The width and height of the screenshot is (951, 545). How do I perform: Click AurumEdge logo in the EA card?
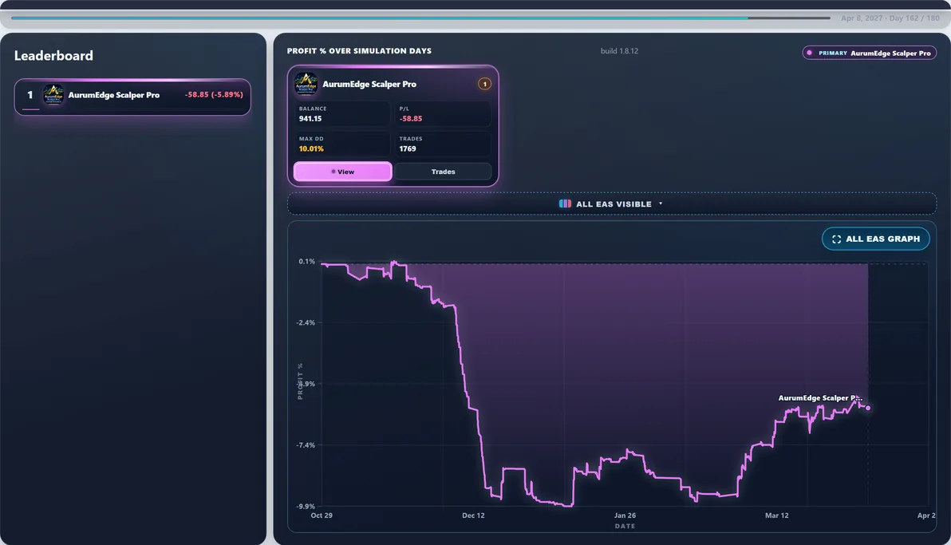click(x=306, y=84)
